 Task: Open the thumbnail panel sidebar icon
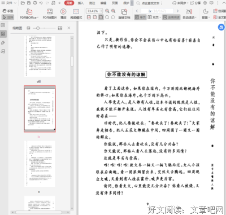[x=3, y=34]
